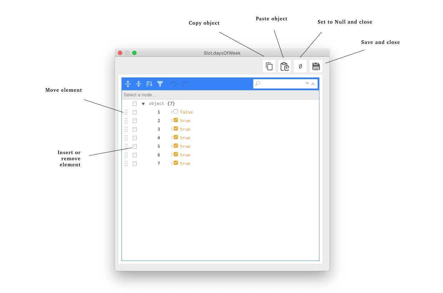
Task: Click the undo arrow icon
Action: pos(174,84)
